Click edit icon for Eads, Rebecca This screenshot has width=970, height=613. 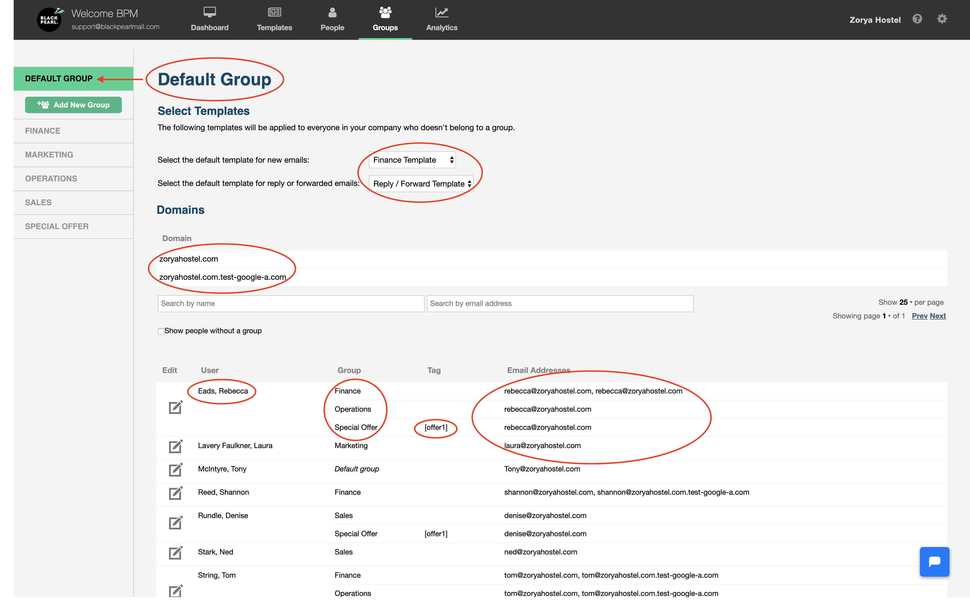click(175, 407)
